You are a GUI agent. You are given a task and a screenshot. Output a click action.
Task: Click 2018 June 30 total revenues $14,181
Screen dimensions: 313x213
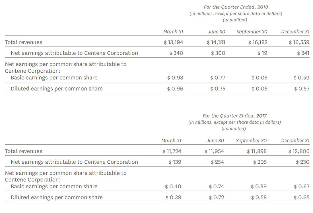pyautogui.click(x=216, y=42)
